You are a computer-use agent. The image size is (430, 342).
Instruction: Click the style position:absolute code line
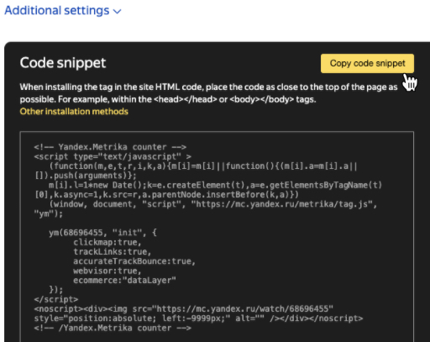(x=198, y=318)
